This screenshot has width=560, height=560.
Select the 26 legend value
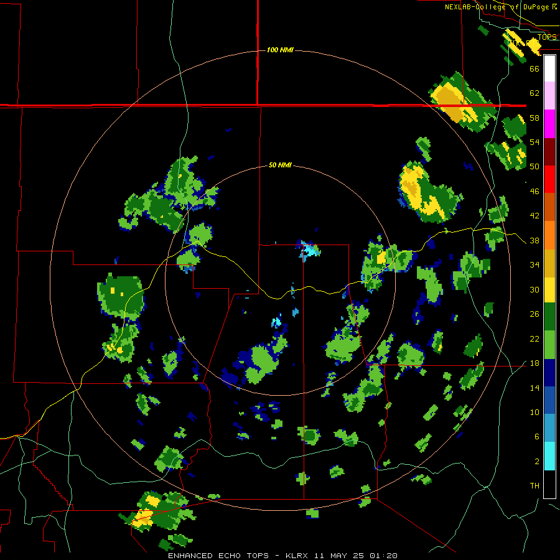click(534, 314)
